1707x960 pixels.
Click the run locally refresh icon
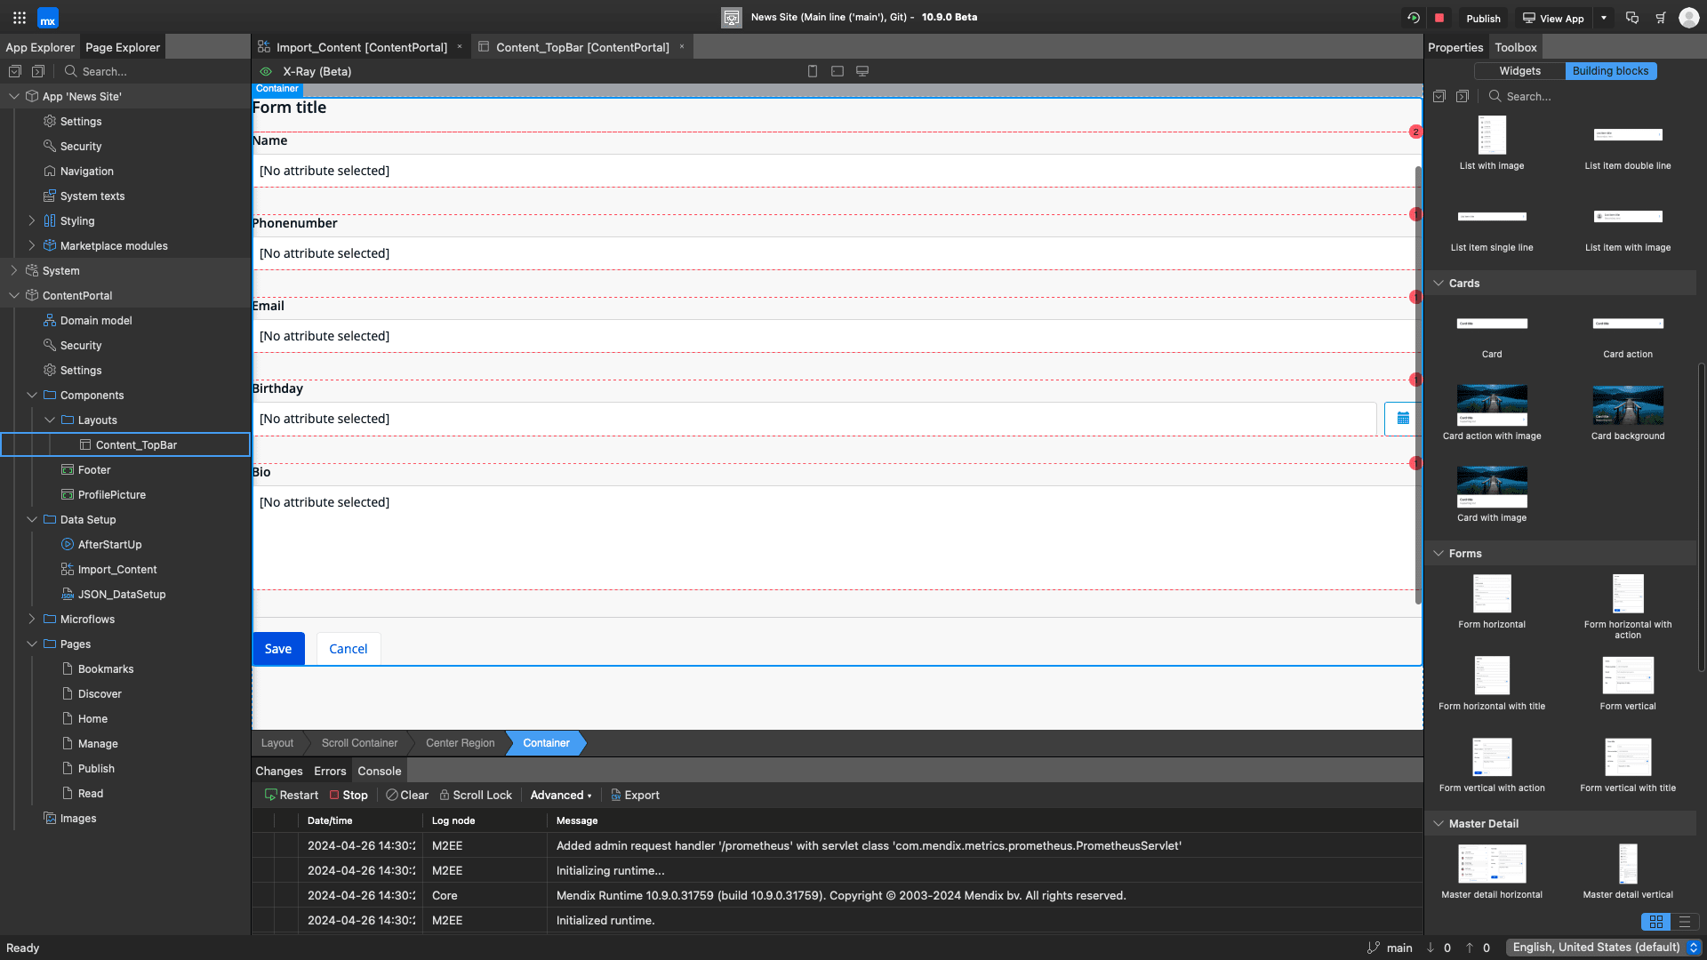(1413, 18)
